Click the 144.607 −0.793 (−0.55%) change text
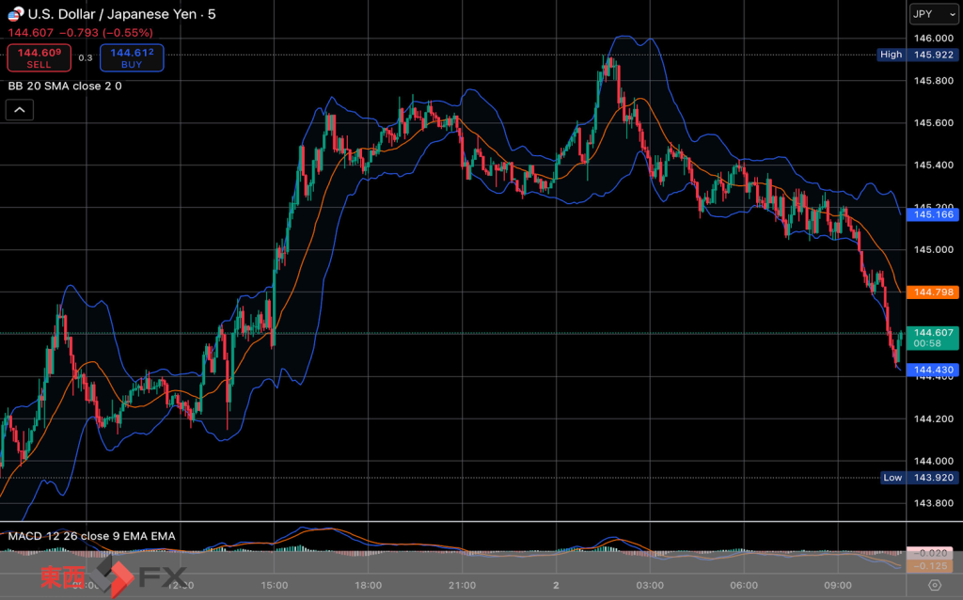 [81, 33]
